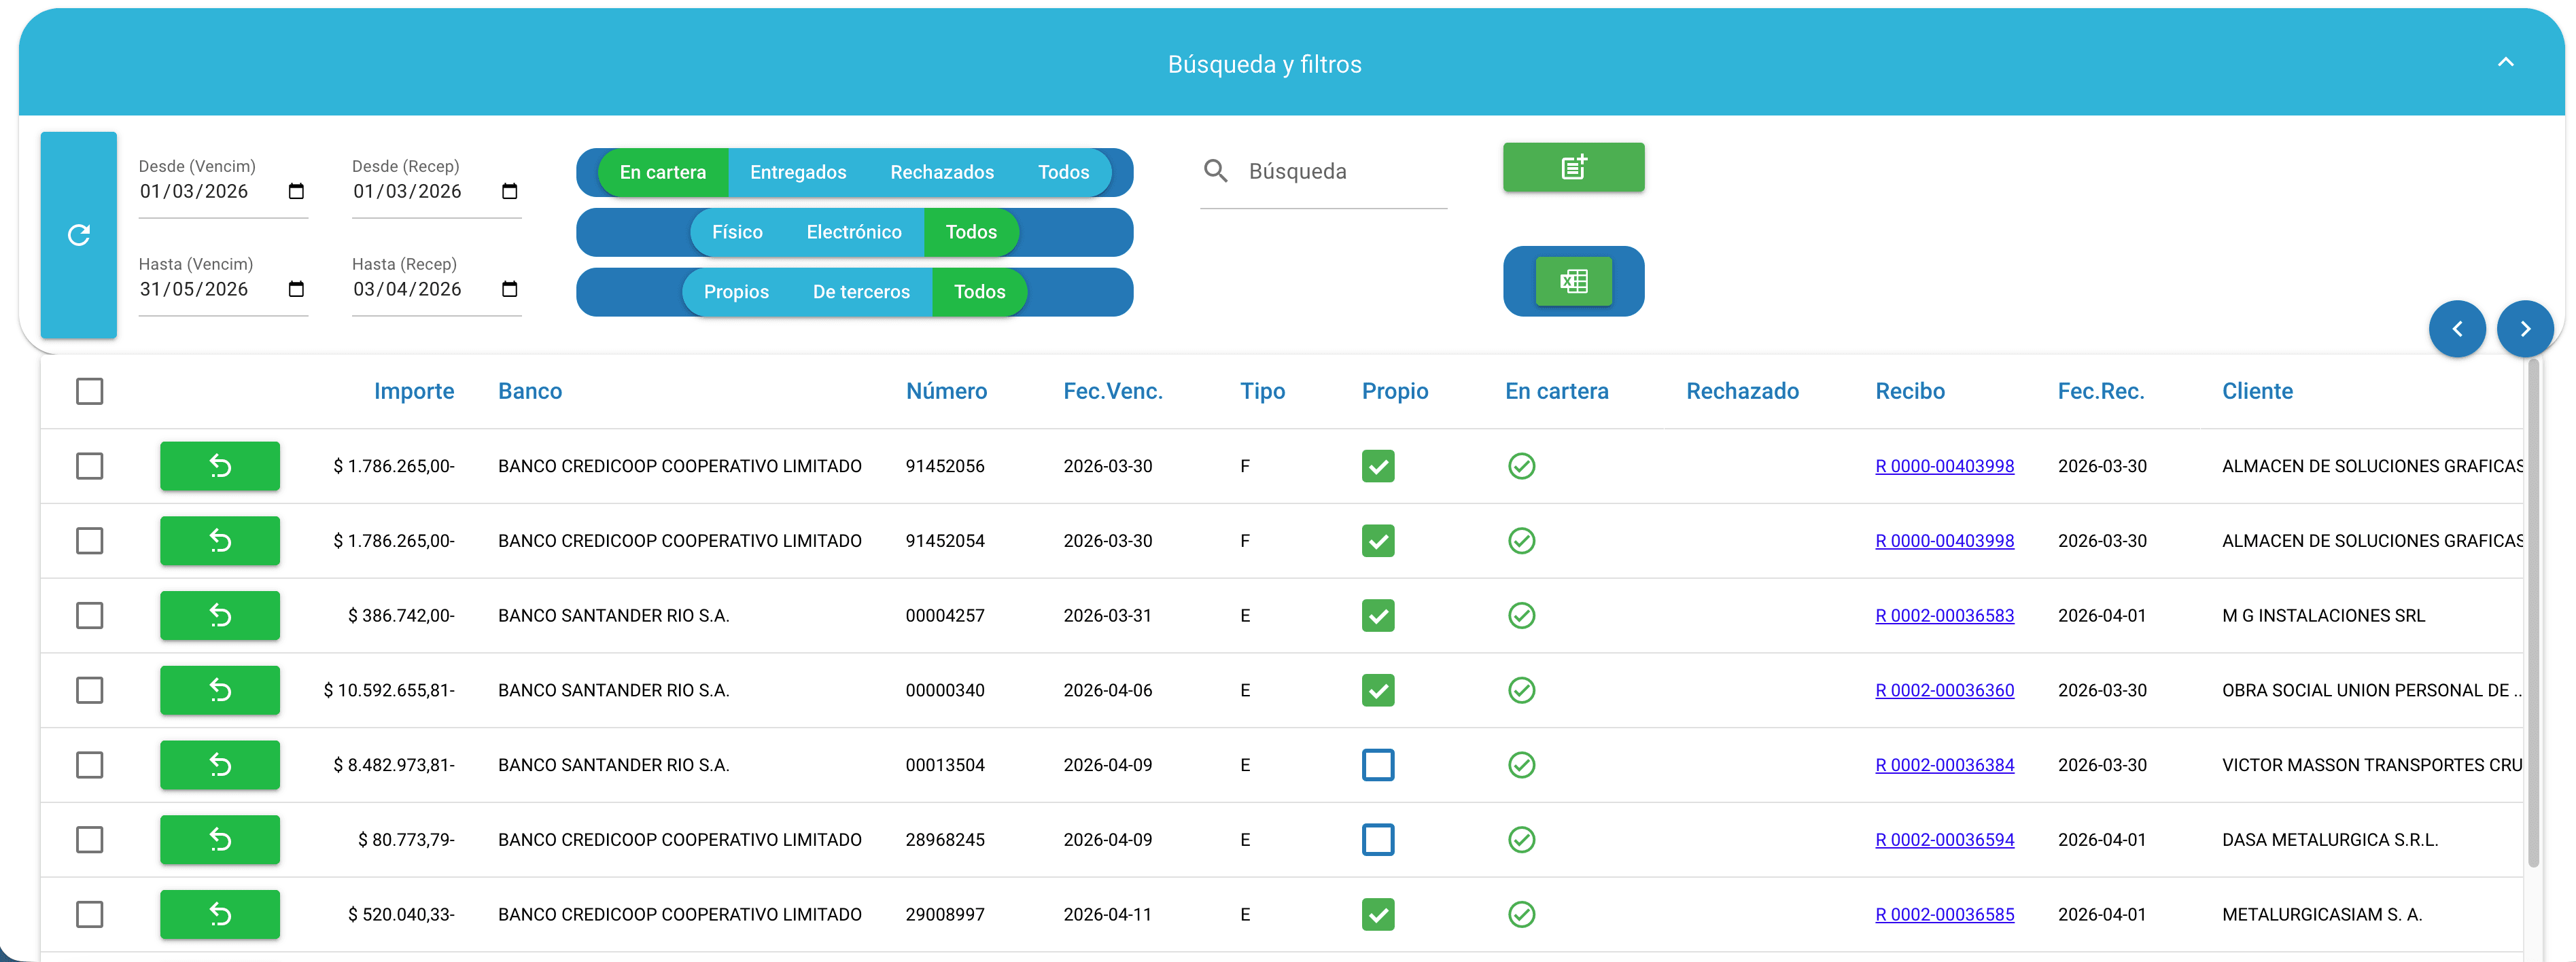Screen dimensions: 2576x962
Task: Select the En cartera filter
Action: coord(663,172)
